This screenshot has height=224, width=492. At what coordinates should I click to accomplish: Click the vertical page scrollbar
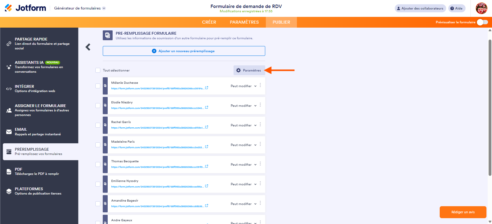[490, 107]
